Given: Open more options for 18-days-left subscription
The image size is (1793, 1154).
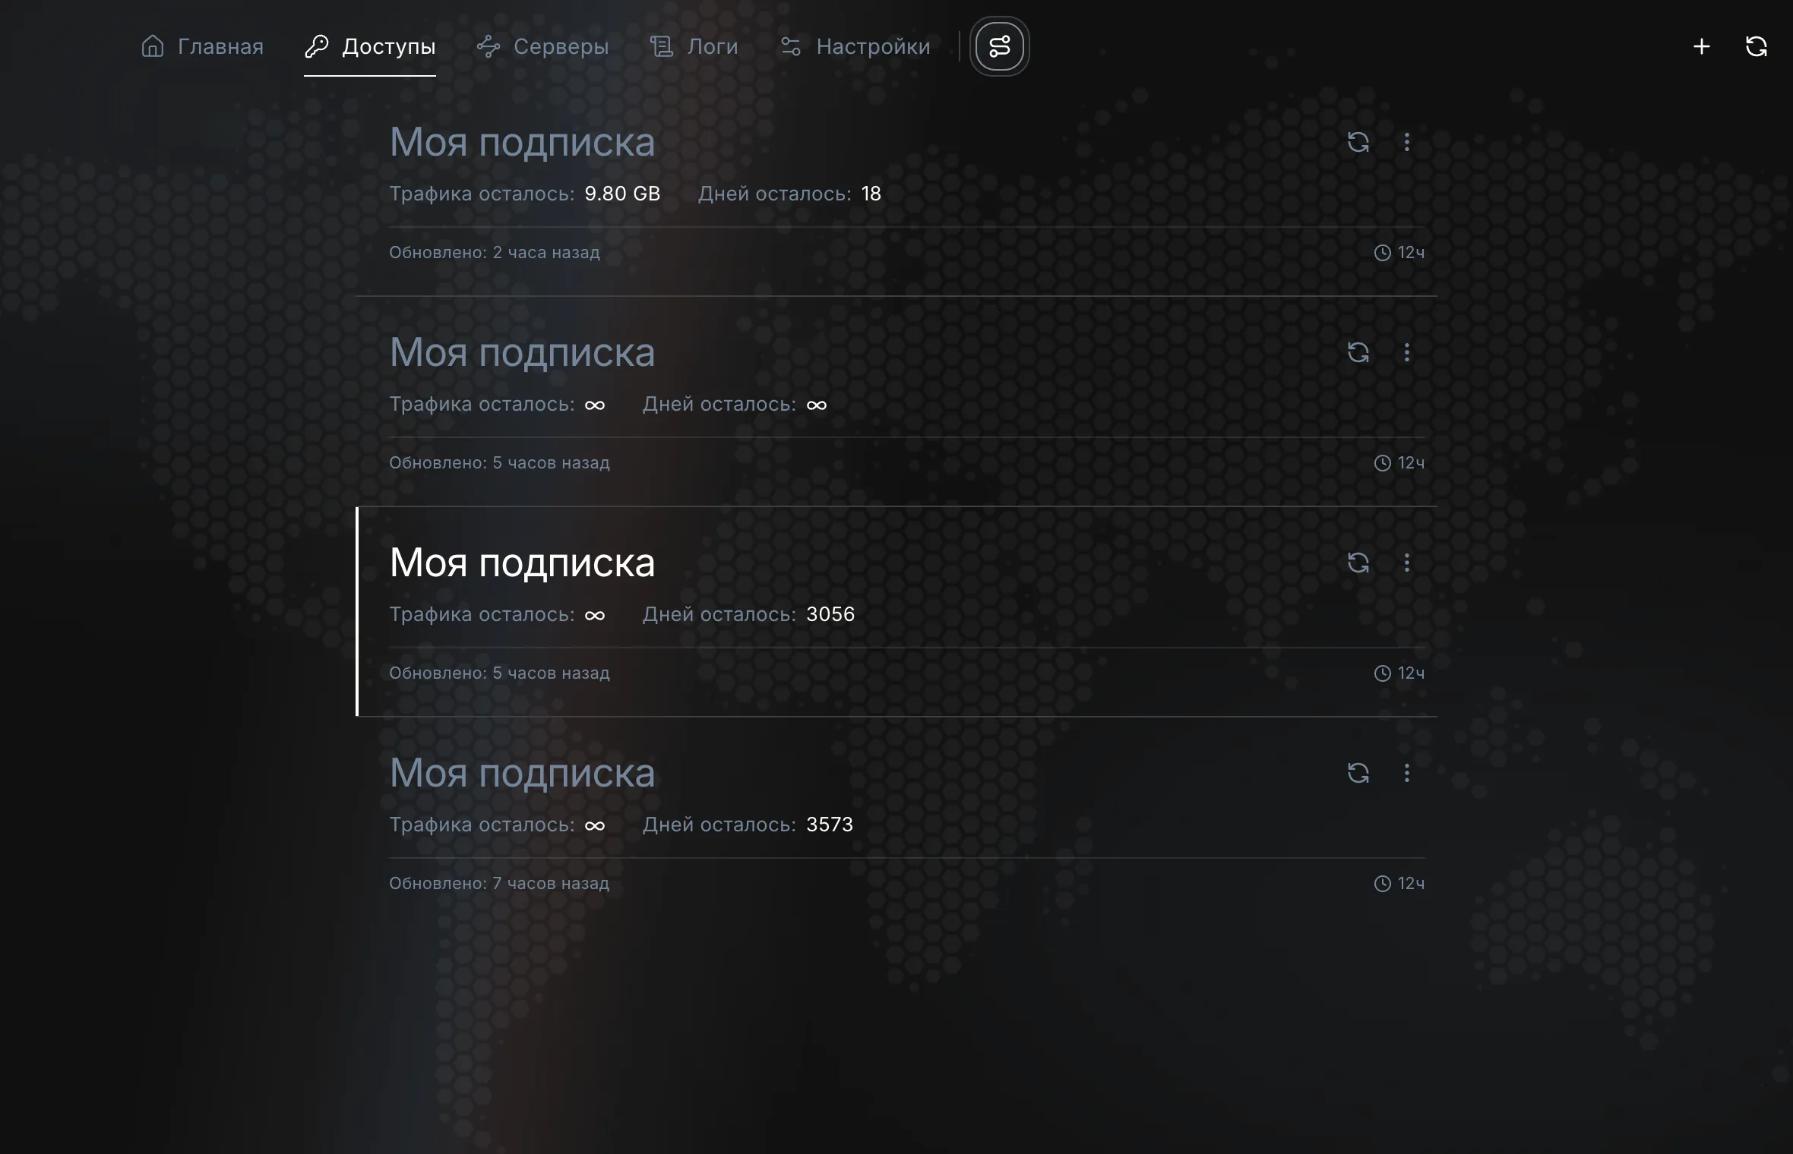Looking at the screenshot, I should 1407,142.
